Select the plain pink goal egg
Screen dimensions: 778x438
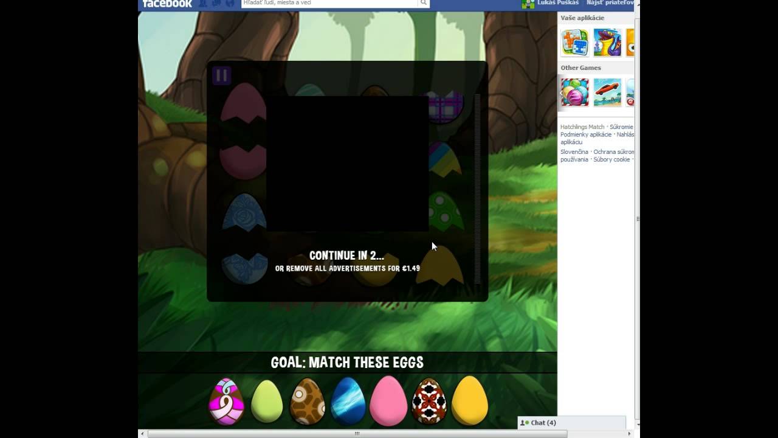pyautogui.click(x=388, y=400)
